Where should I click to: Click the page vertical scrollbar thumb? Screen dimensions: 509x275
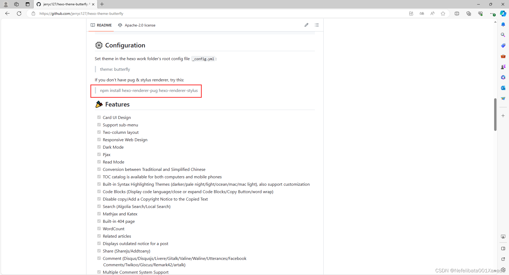tap(495, 114)
